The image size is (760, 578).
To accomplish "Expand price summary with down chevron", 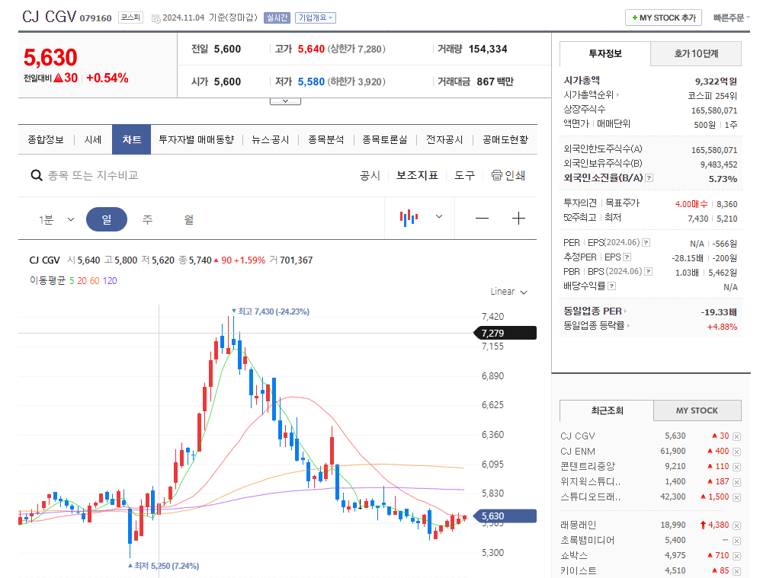I will [x=286, y=101].
